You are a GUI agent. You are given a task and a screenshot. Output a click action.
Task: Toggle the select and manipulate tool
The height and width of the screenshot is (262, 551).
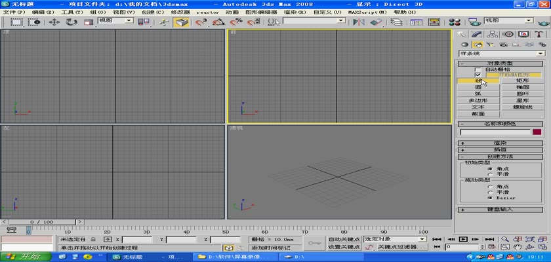coord(164,22)
